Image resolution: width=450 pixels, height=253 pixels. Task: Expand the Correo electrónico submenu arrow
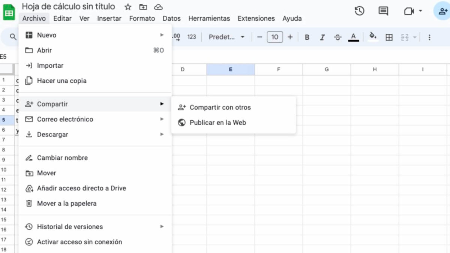pos(162,119)
